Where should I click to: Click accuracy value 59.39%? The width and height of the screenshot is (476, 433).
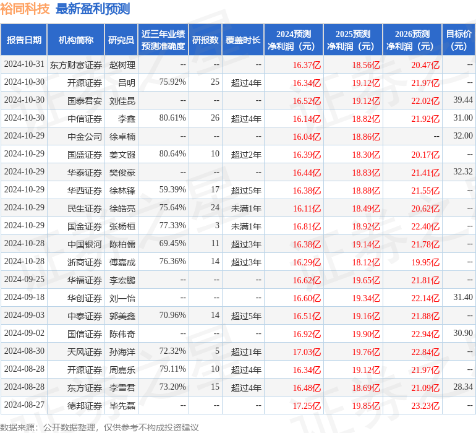tap(172, 190)
